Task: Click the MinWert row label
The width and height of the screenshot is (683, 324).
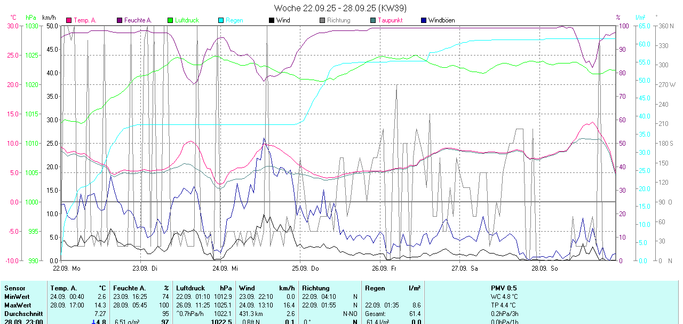Action: 17,296
